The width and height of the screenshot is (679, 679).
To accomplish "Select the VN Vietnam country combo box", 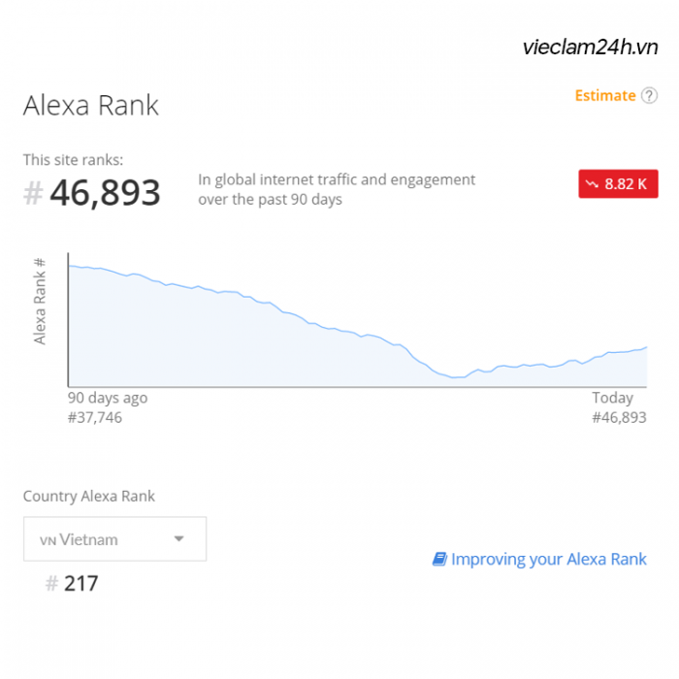I will (114, 538).
